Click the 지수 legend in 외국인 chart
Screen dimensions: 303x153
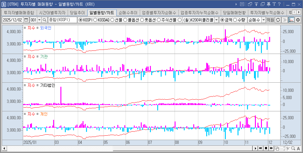point(31,28)
